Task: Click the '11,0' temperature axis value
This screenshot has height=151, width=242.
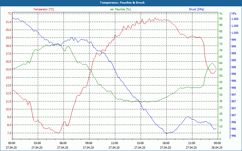Action: coord(8,101)
